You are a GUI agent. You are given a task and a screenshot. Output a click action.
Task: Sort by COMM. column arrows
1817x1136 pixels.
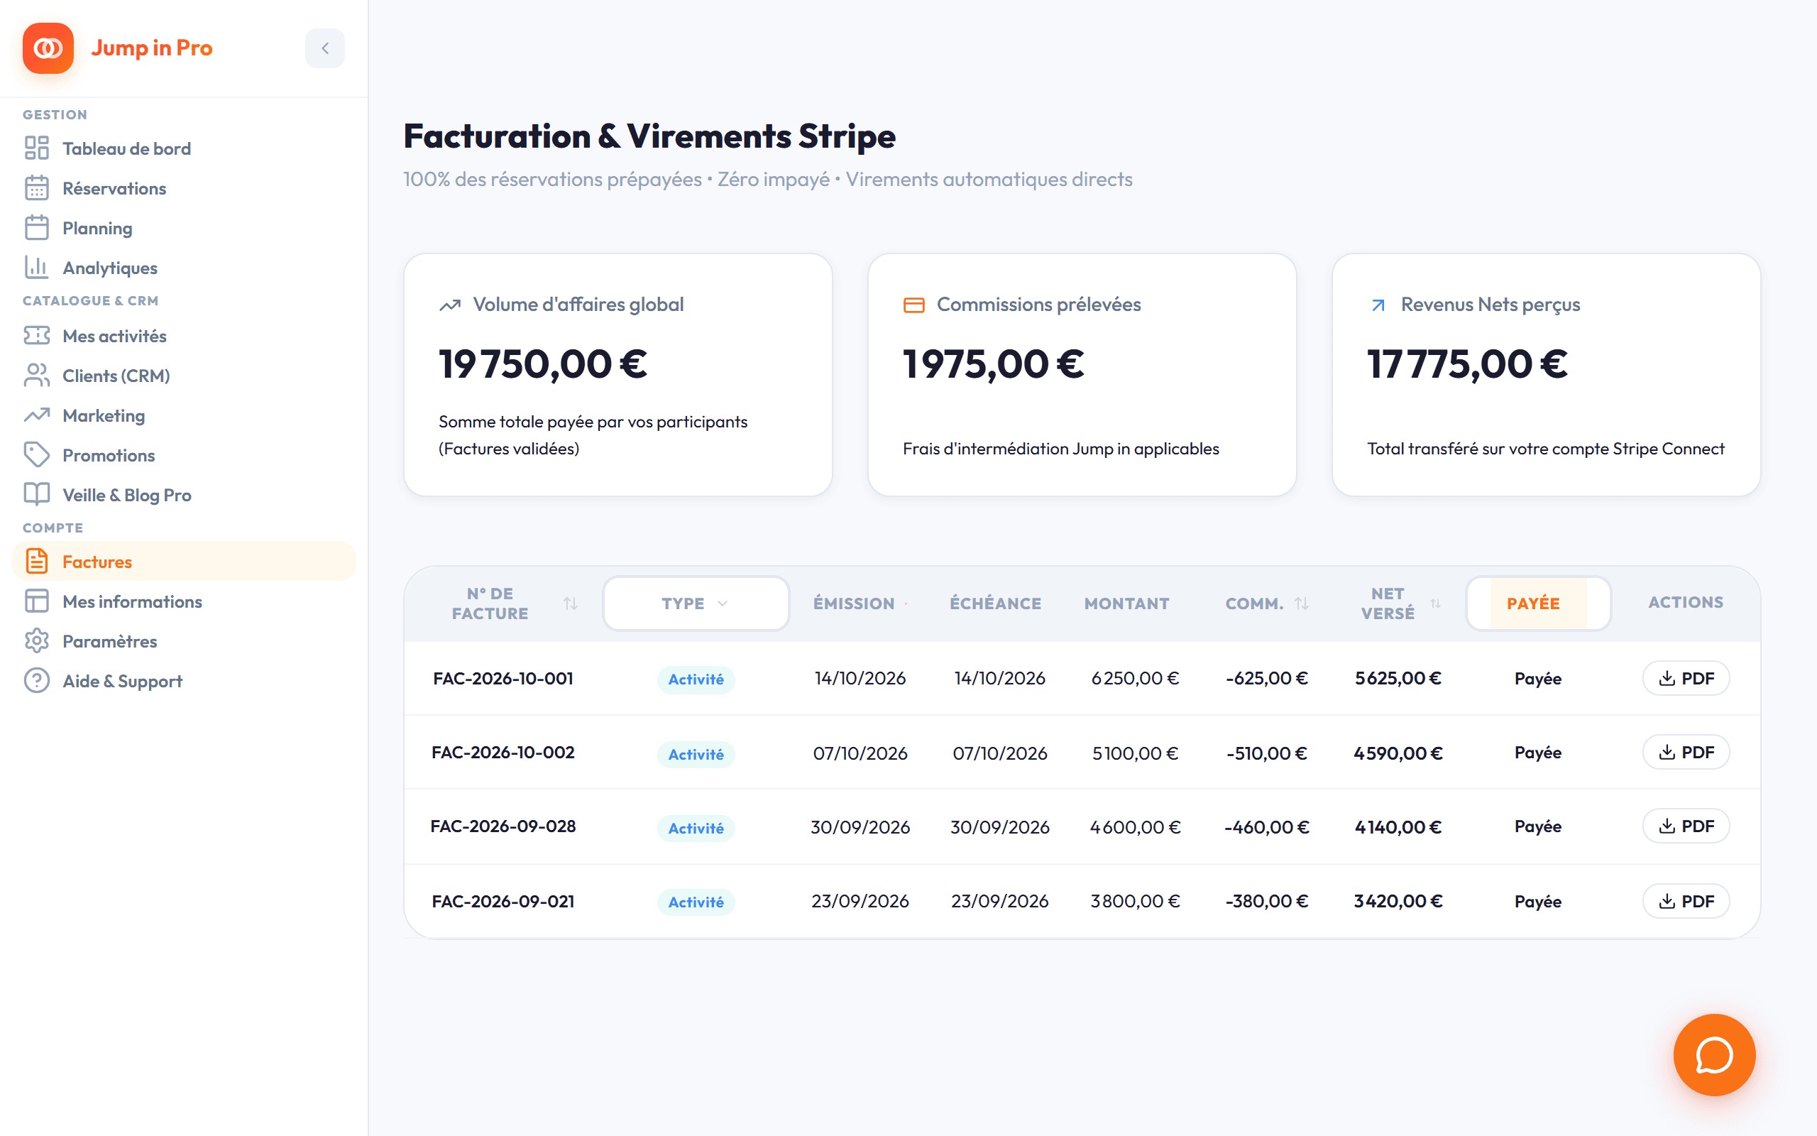(1302, 603)
